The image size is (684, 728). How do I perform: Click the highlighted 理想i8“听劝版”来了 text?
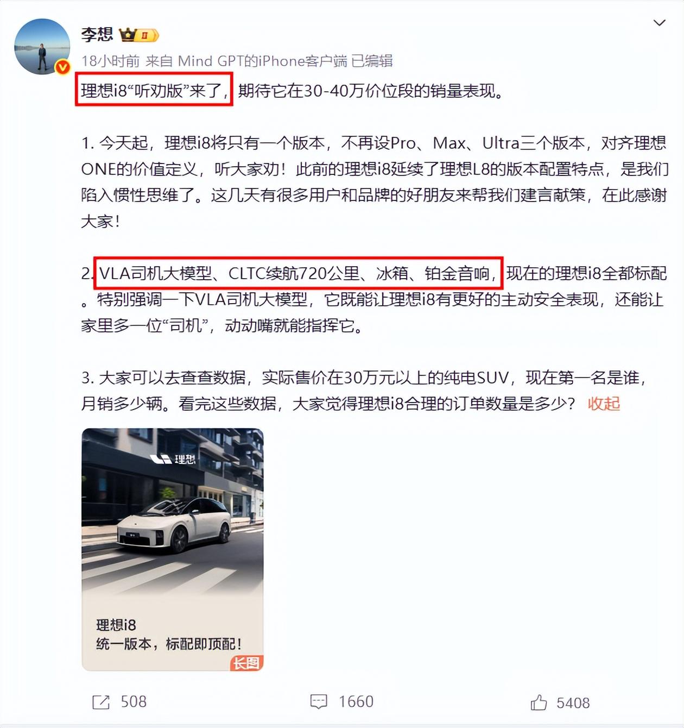pyautogui.click(x=154, y=90)
